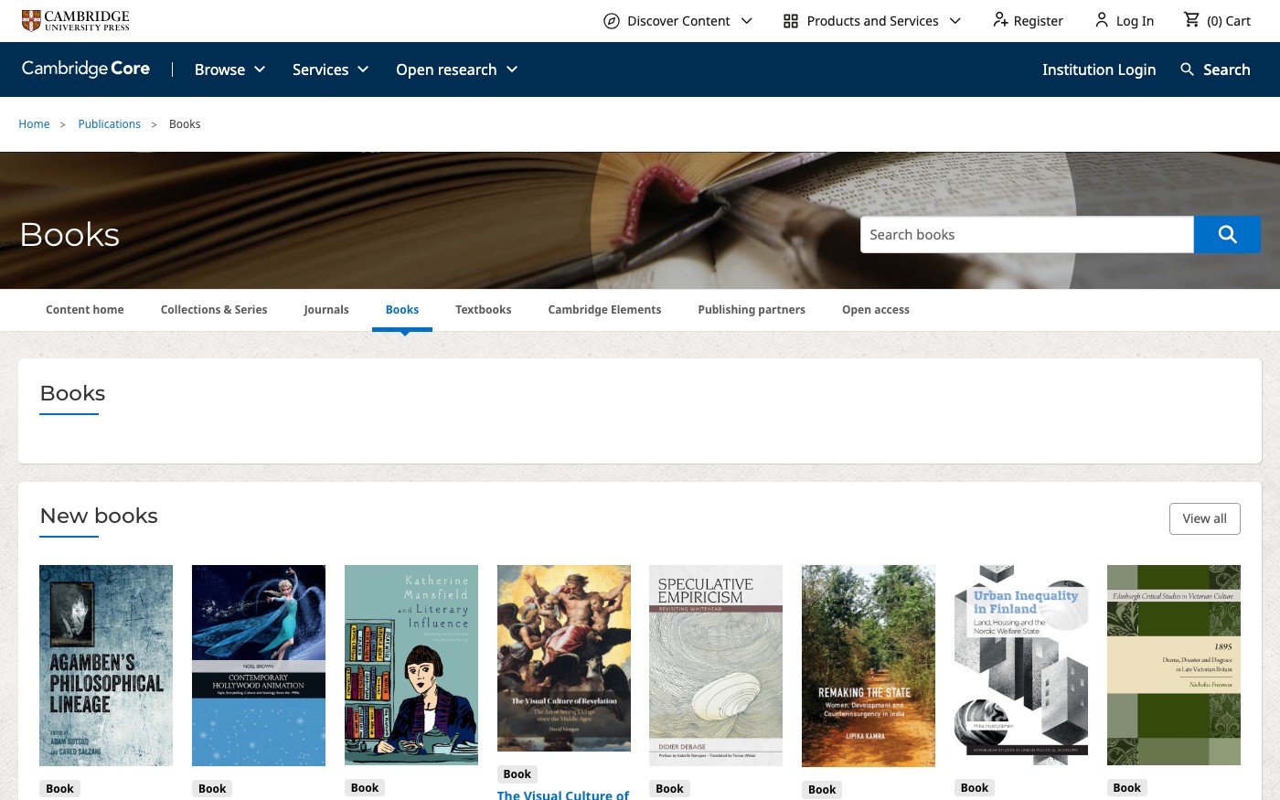Screen dimensions: 1280x800
Task: Open Speculative Empiricism book cover
Action: [x=716, y=666]
